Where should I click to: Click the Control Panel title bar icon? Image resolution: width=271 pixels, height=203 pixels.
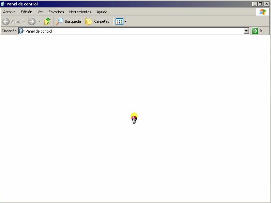click(x=3, y=4)
